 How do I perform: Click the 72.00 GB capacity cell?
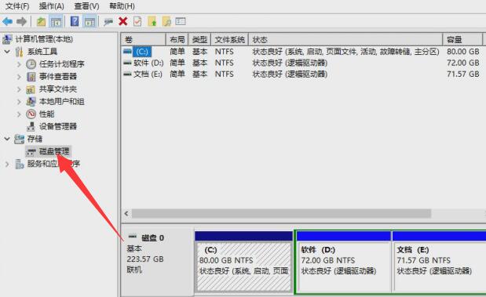(463, 63)
